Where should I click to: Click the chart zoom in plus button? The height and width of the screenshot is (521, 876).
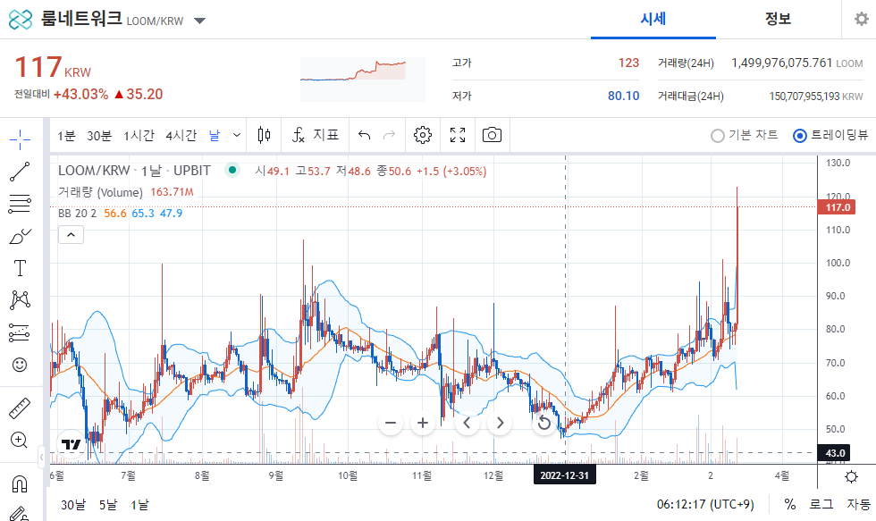423,423
